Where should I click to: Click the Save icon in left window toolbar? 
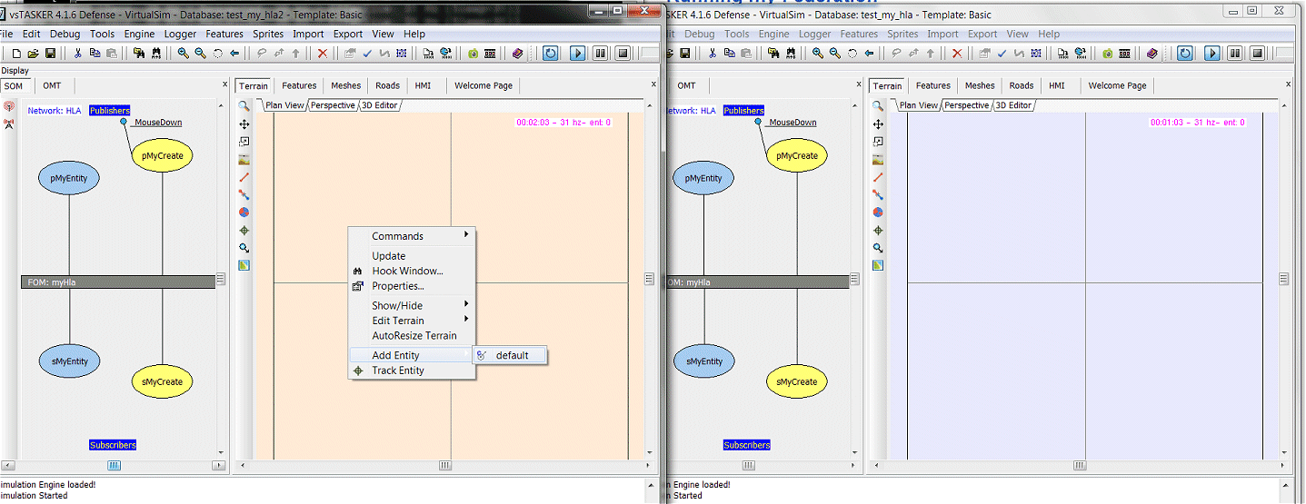tap(50, 54)
